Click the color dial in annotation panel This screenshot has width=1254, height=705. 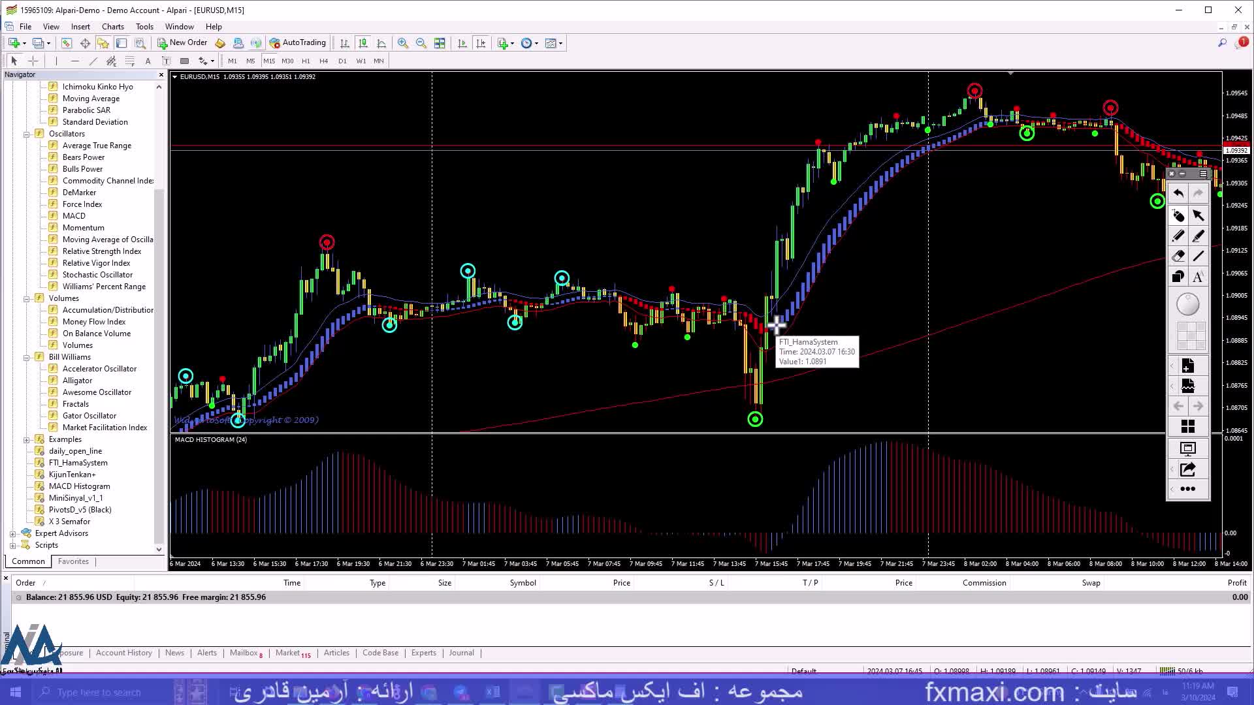pos(1187,305)
